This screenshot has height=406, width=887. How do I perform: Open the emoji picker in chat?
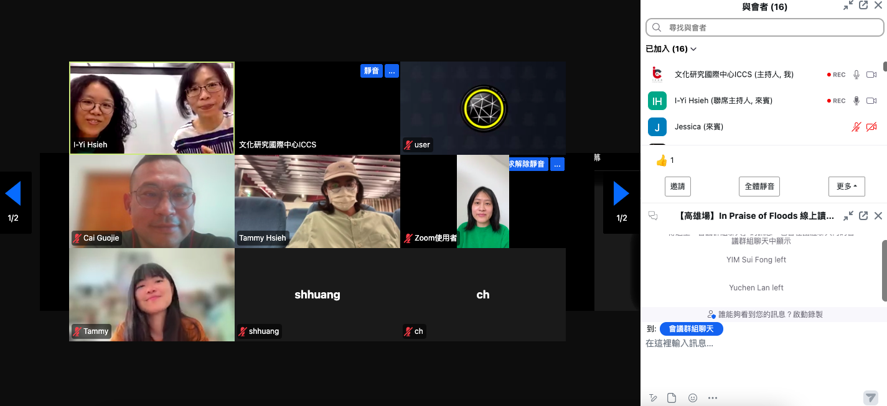[693, 398]
